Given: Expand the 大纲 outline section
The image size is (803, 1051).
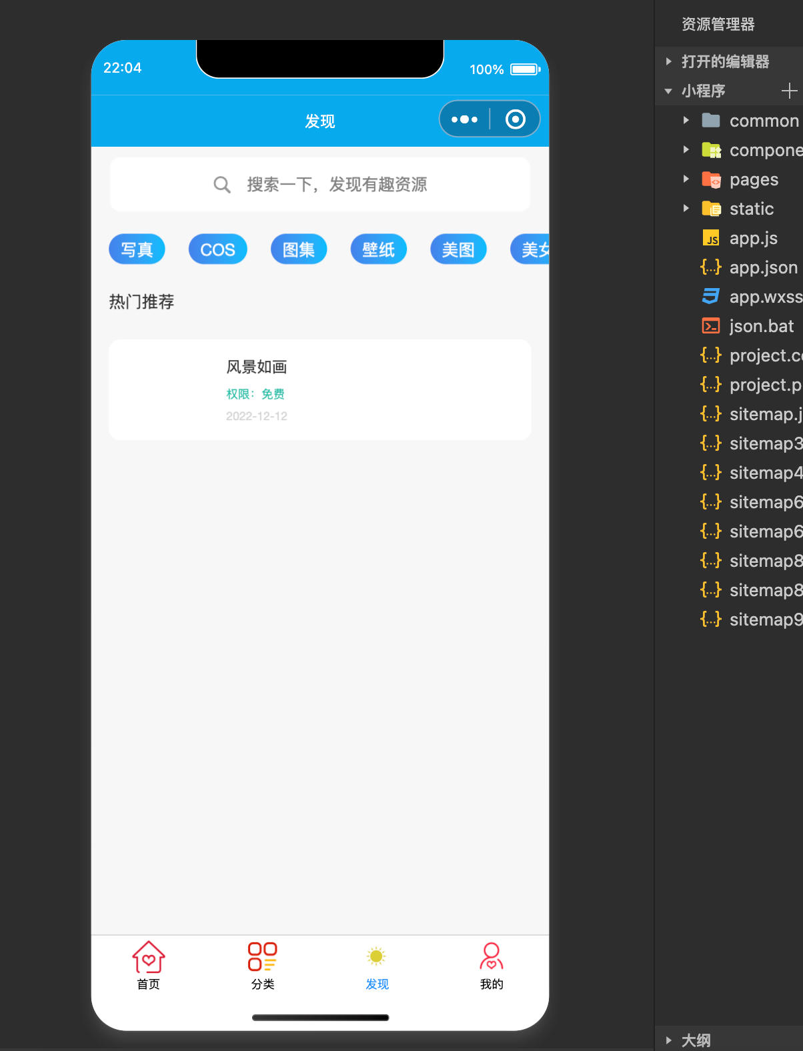Looking at the screenshot, I should tap(669, 1040).
